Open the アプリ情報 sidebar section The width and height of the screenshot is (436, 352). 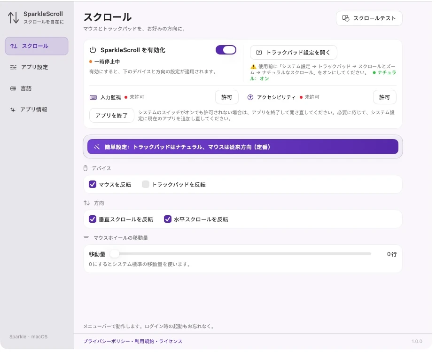tap(37, 110)
